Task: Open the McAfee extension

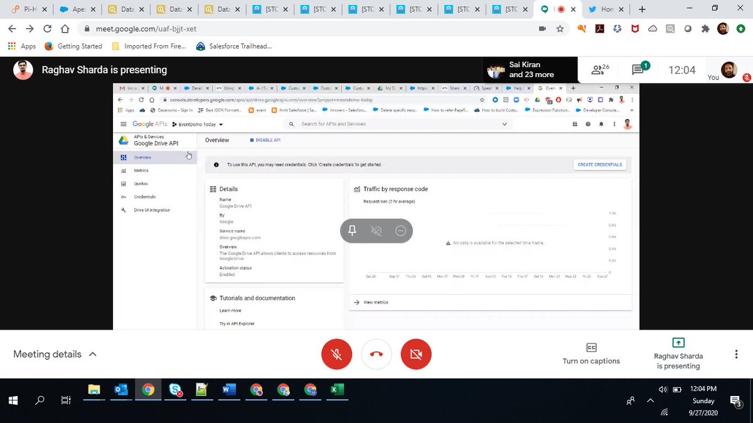Action: (x=635, y=29)
